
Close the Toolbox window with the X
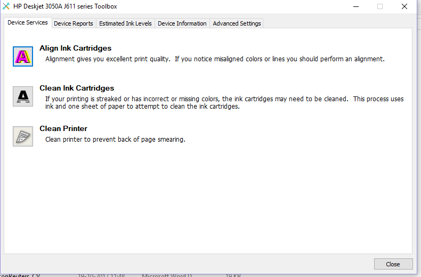pos(404,6)
